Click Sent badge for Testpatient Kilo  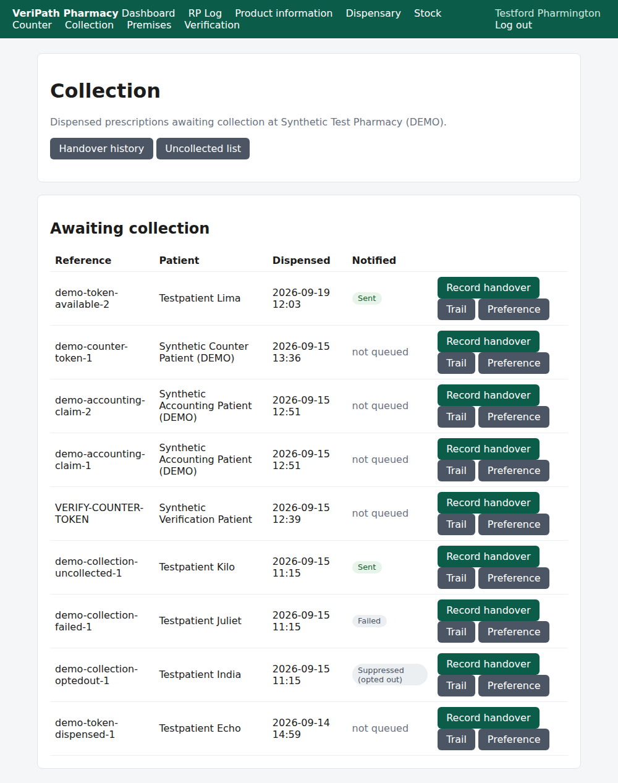click(367, 567)
